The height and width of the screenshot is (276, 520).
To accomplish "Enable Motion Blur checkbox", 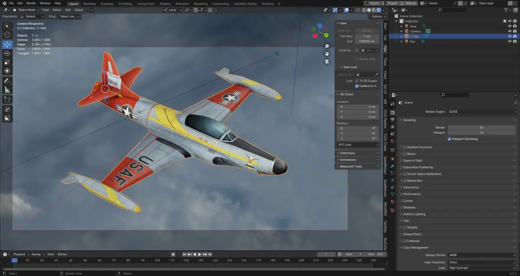I will (405, 181).
